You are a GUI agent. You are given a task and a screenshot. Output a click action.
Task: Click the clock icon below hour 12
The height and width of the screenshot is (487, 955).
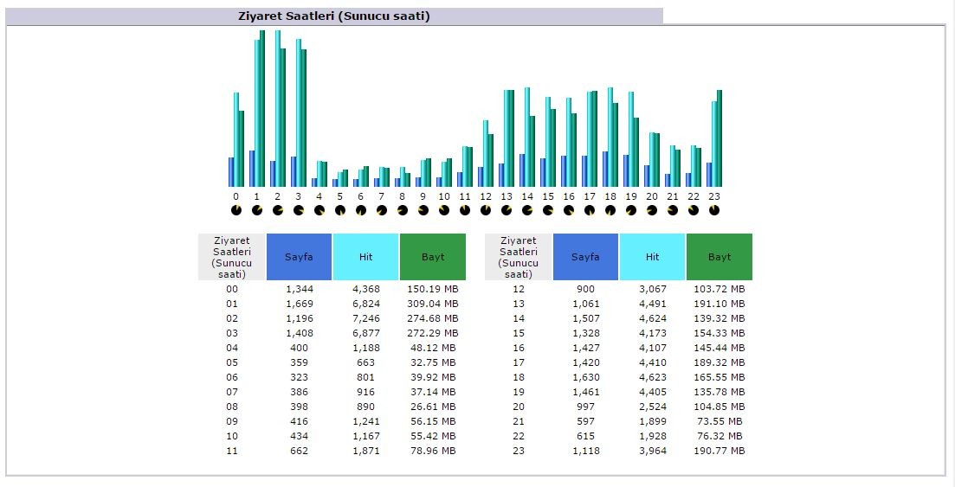486,210
